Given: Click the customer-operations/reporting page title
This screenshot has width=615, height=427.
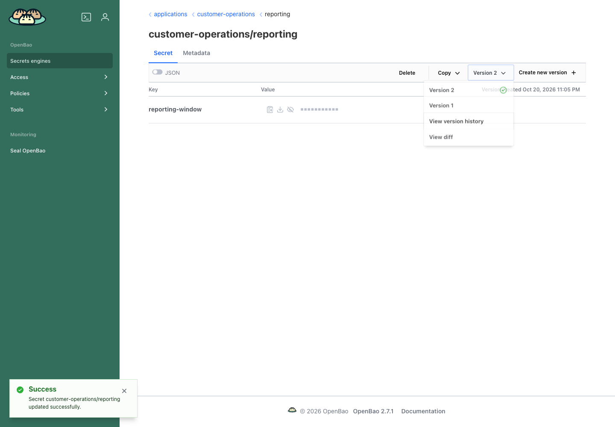Looking at the screenshot, I should tap(223, 34).
